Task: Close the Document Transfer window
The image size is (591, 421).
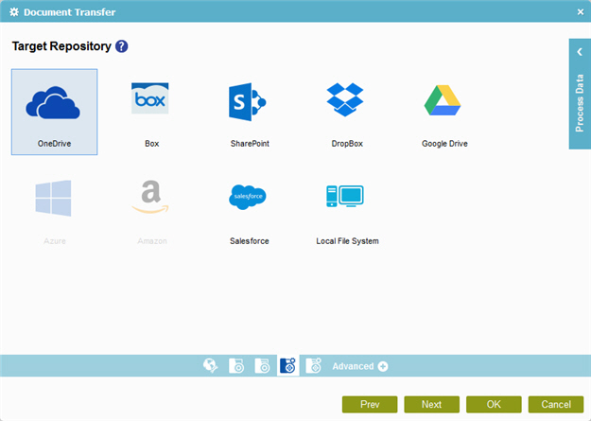Action: [581, 12]
